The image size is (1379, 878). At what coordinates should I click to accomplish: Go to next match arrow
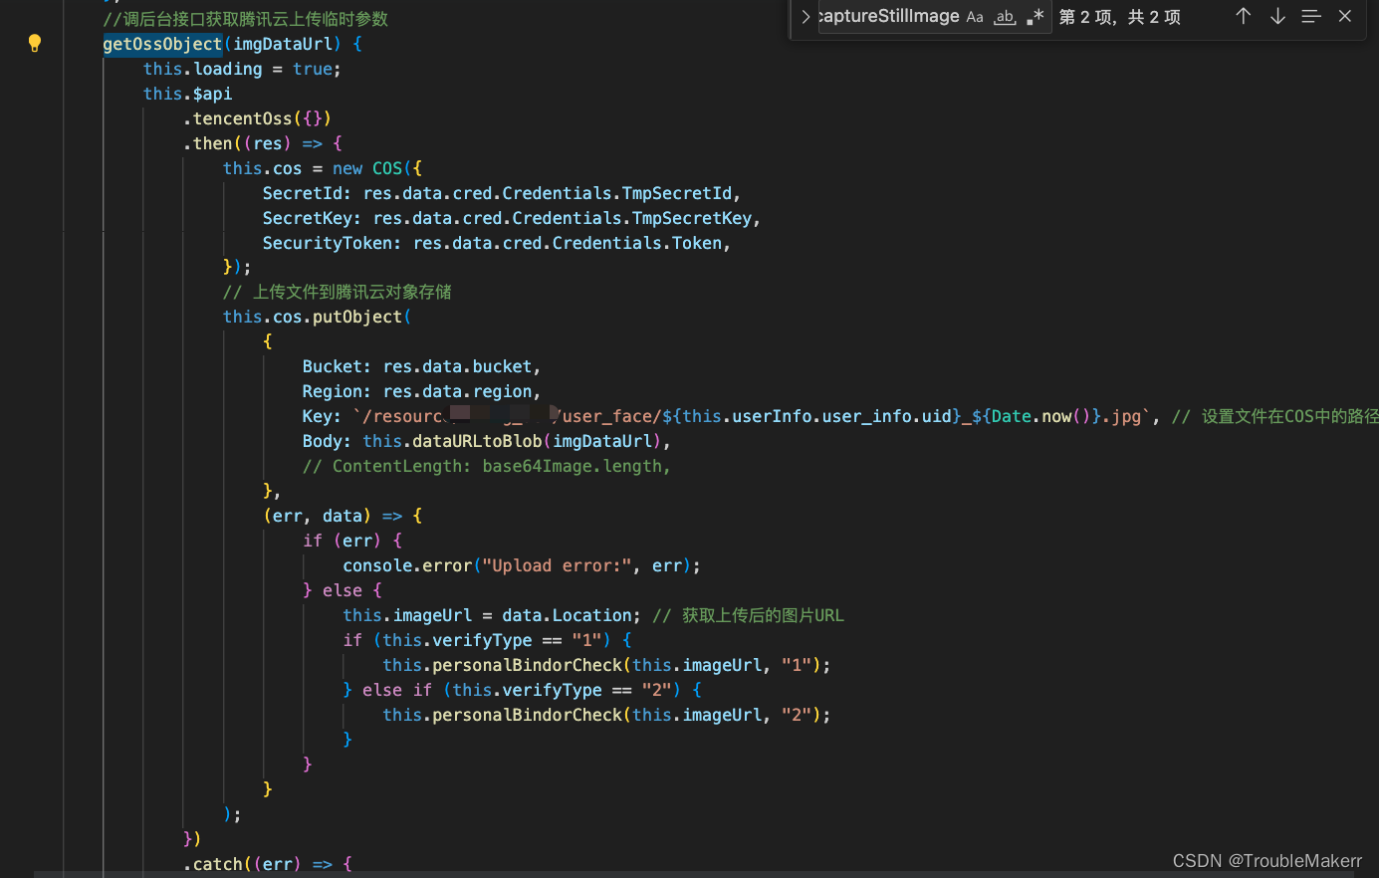tap(1277, 16)
